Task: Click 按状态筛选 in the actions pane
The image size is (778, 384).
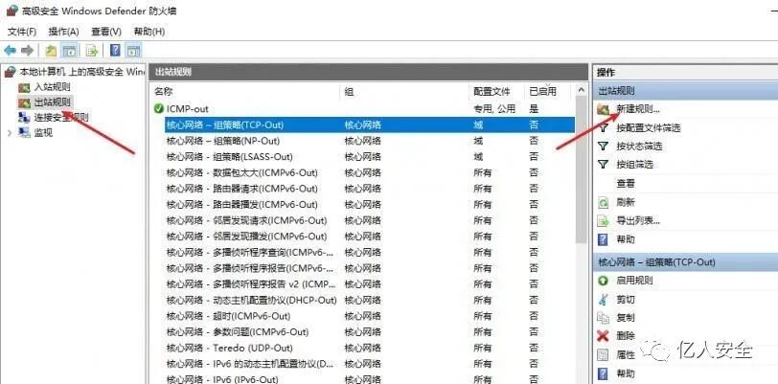Action: 639,147
